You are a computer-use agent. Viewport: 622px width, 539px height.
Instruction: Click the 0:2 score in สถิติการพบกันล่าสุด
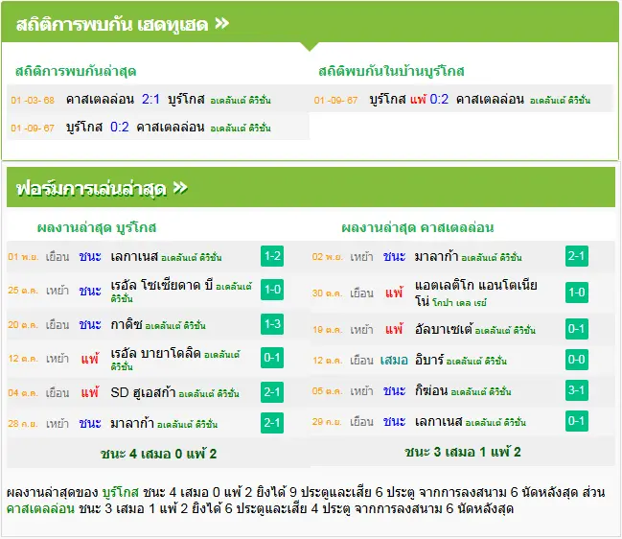click(120, 127)
